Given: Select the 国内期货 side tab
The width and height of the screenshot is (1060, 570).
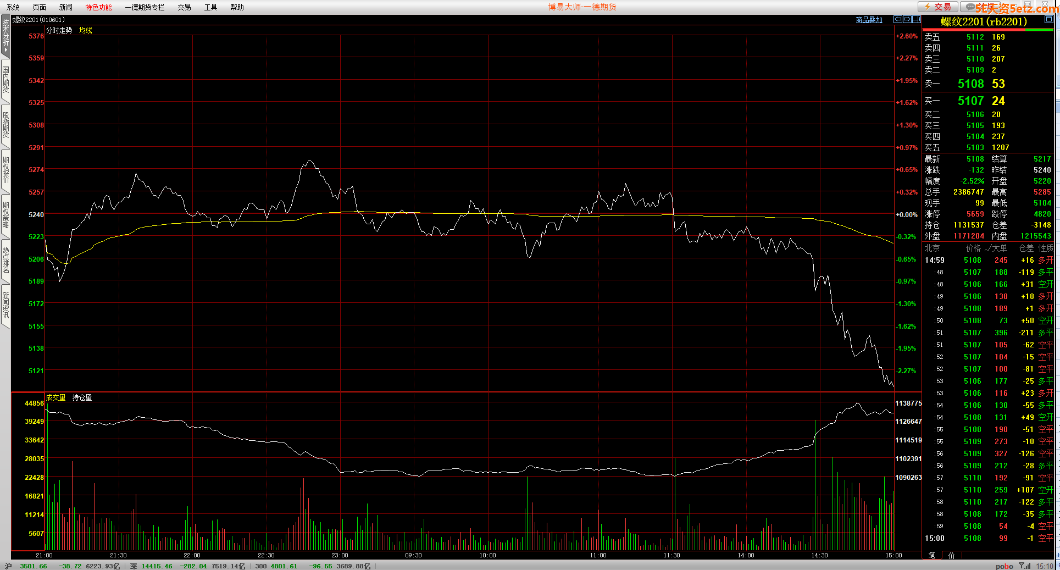Looking at the screenshot, I should 5,81.
